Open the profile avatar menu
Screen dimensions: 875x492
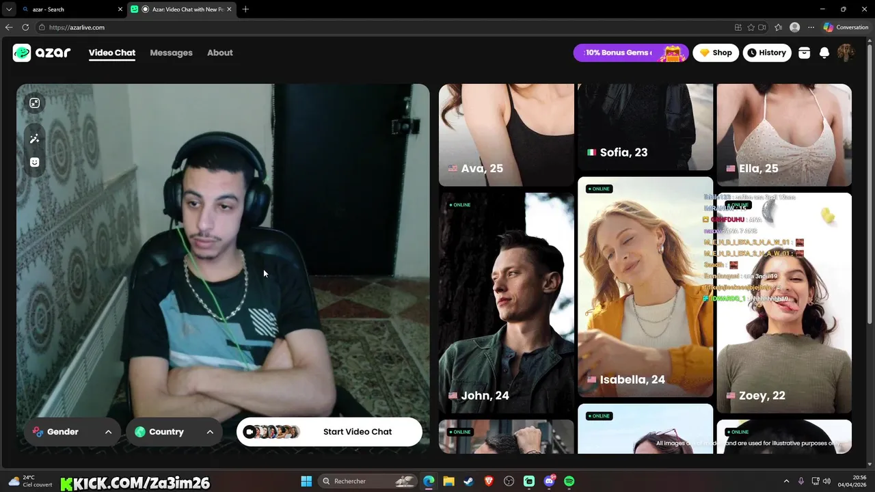(846, 53)
